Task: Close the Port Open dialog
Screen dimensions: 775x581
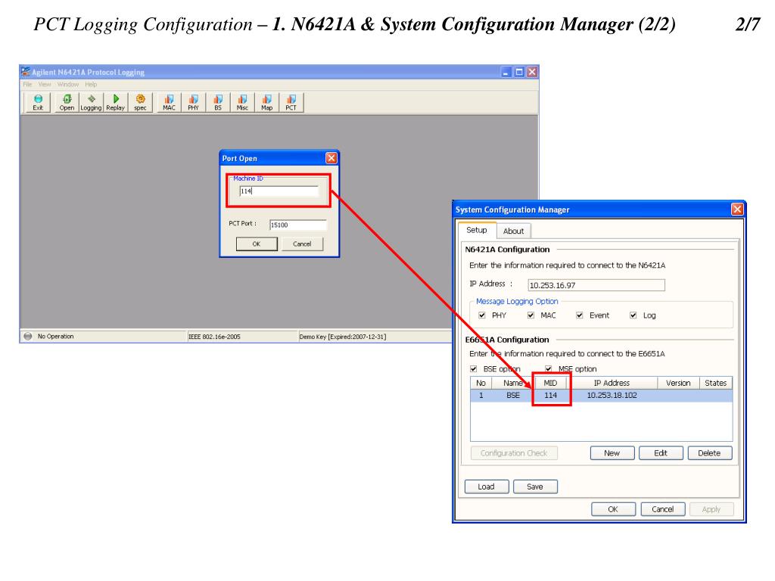Action: [x=331, y=158]
